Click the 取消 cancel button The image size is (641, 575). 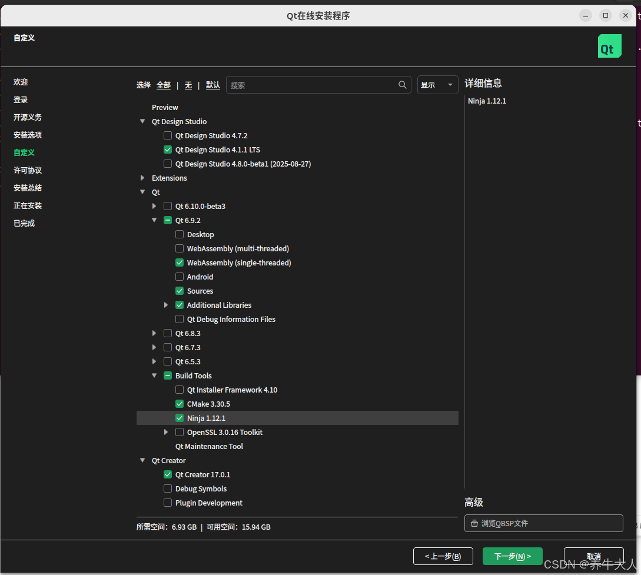click(x=593, y=556)
